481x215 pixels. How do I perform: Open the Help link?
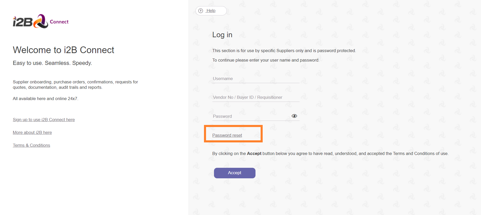(211, 11)
